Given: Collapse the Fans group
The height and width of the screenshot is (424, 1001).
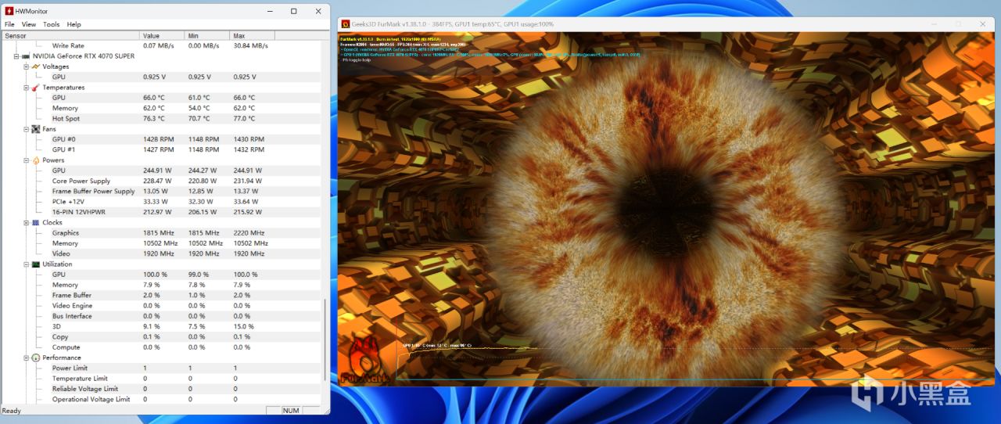Looking at the screenshot, I should tap(26, 129).
